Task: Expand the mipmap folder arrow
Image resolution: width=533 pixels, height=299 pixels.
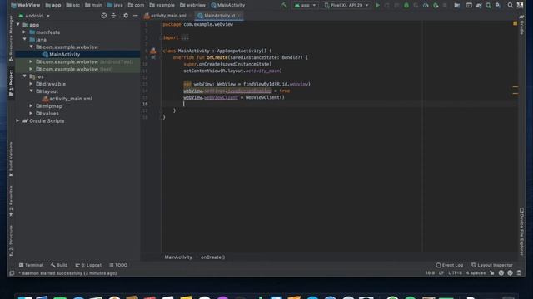Action: click(x=31, y=106)
